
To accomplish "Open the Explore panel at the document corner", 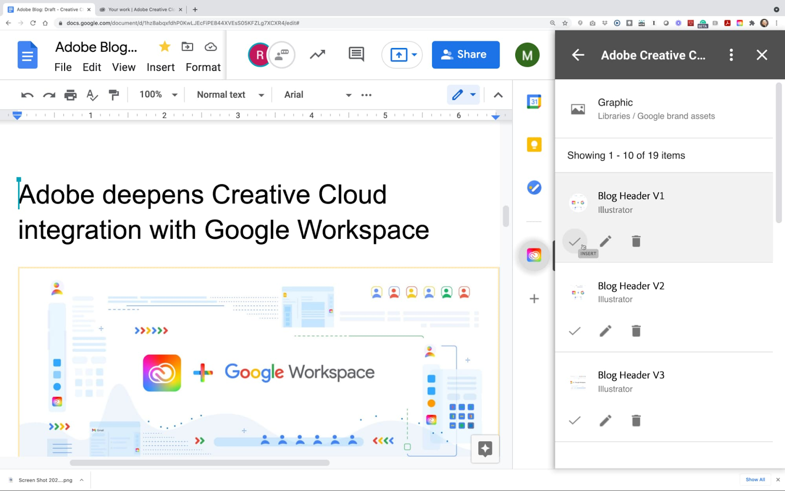I will click(485, 449).
